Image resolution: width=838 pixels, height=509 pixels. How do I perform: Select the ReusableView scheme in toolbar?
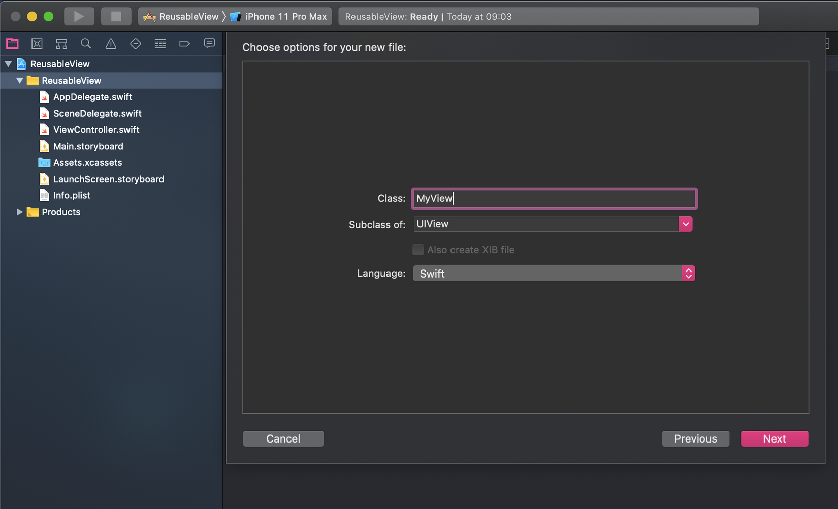pyautogui.click(x=181, y=17)
